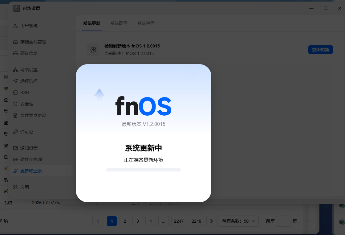Viewport: 345px width, 235px height.
Task: Click the System Settings app icon in title bar
Action: (x=17, y=8)
